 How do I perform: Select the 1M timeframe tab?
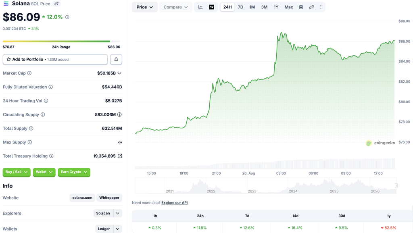click(252, 7)
